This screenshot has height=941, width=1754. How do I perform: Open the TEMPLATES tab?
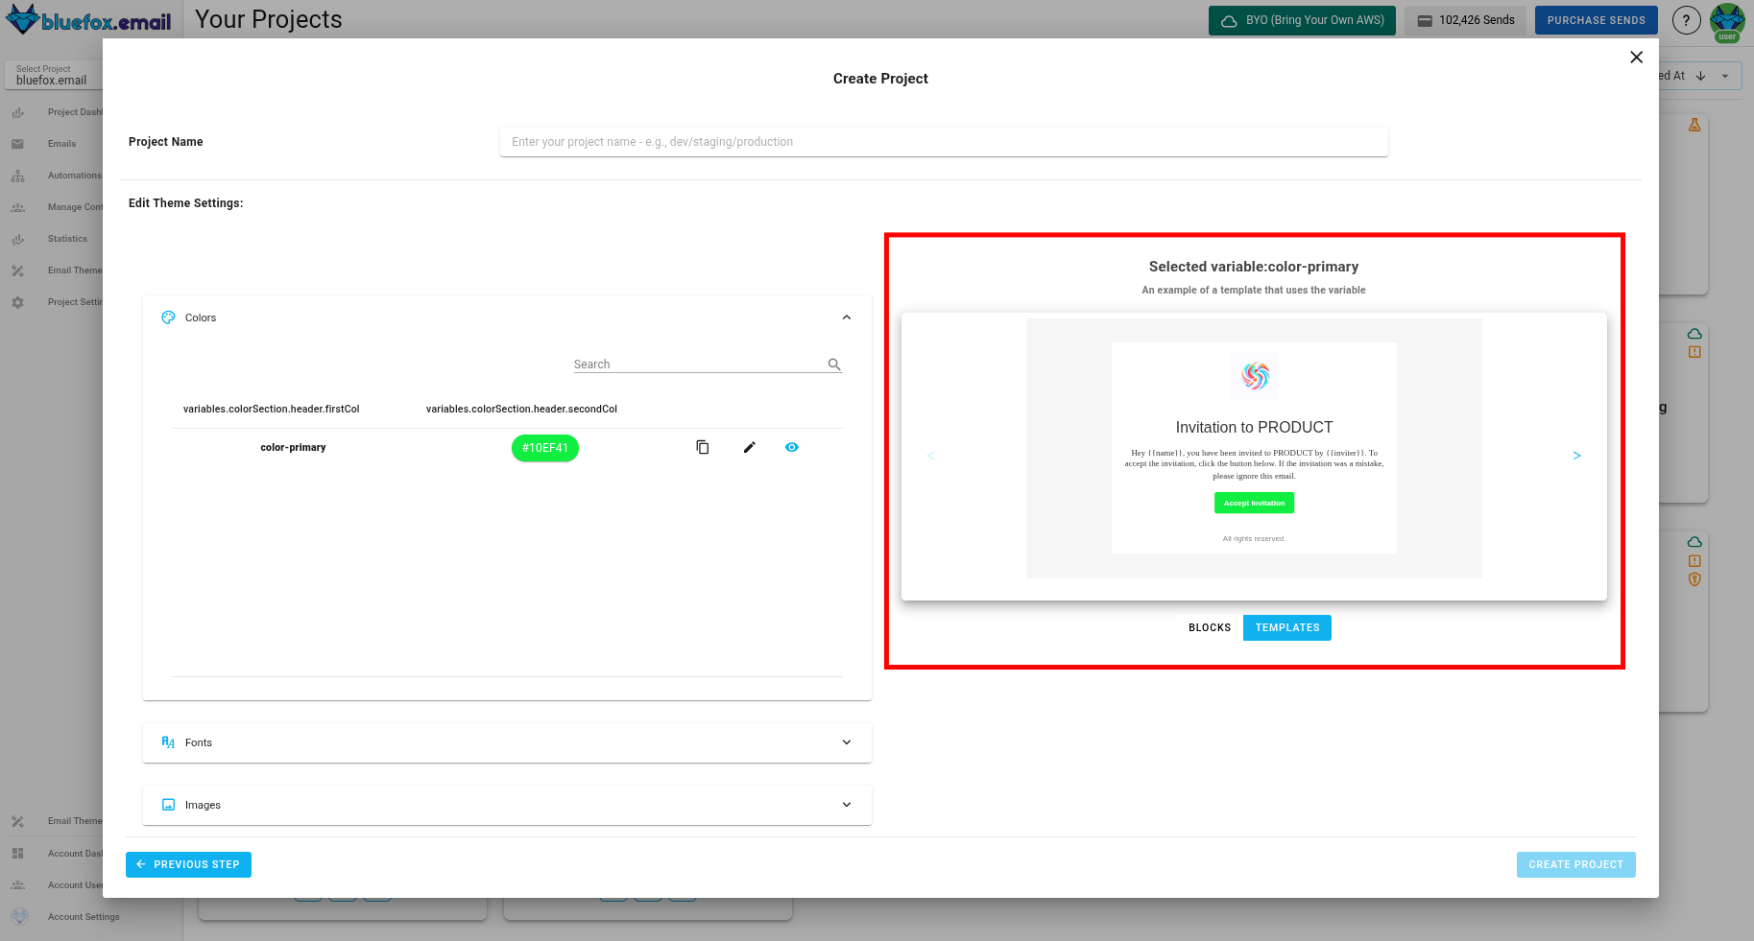pos(1286,627)
